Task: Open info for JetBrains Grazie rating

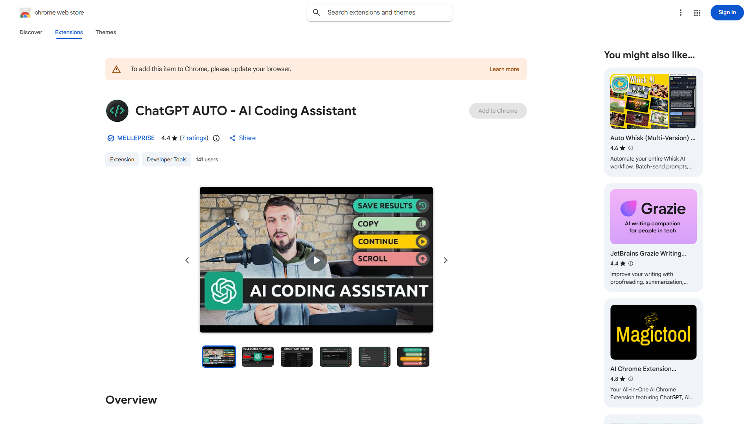Action: tap(631, 263)
